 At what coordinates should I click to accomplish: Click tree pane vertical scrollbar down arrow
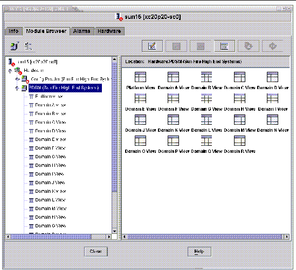tap(114, 231)
